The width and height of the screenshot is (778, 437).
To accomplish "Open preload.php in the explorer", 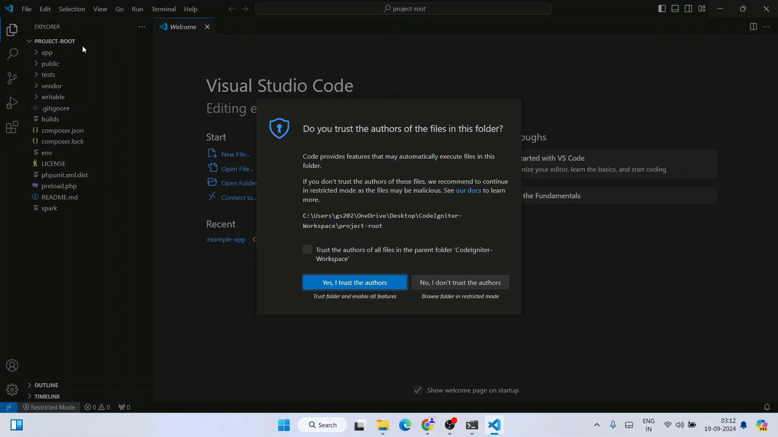I will [x=59, y=186].
